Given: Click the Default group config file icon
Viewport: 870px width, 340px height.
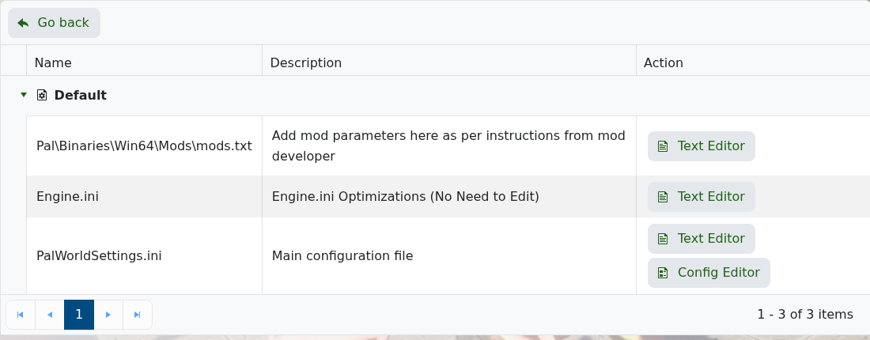Looking at the screenshot, I should (42, 95).
